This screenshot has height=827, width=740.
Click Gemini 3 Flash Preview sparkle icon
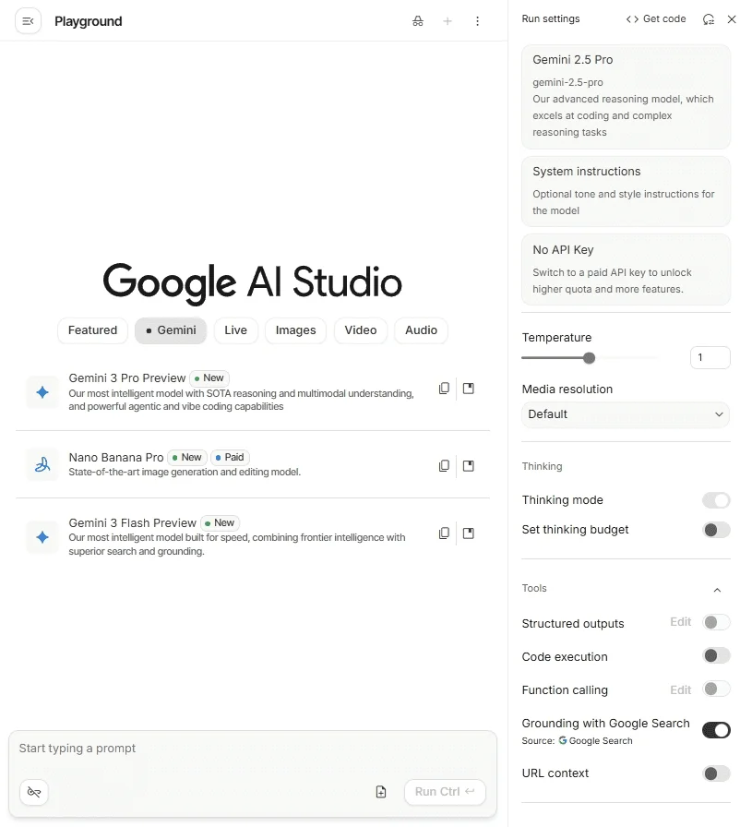pos(42,537)
